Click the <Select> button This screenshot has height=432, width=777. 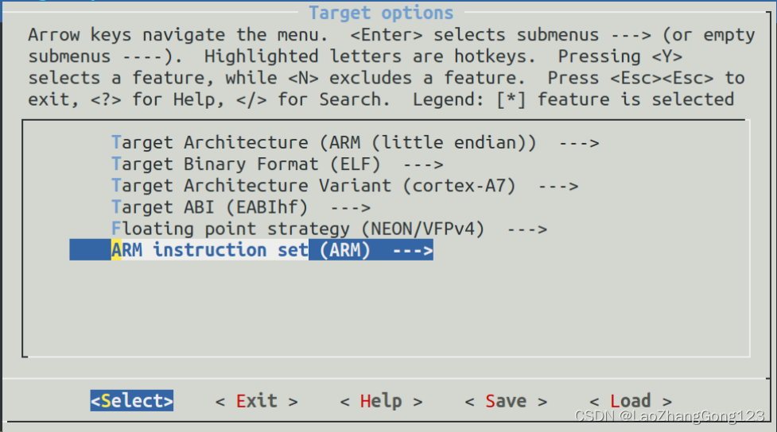(x=132, y=400)
